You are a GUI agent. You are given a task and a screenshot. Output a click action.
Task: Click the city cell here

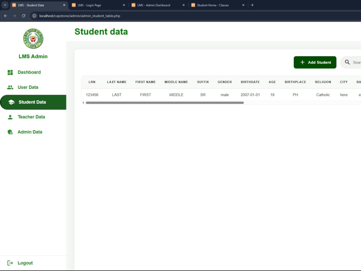[344, 95]
